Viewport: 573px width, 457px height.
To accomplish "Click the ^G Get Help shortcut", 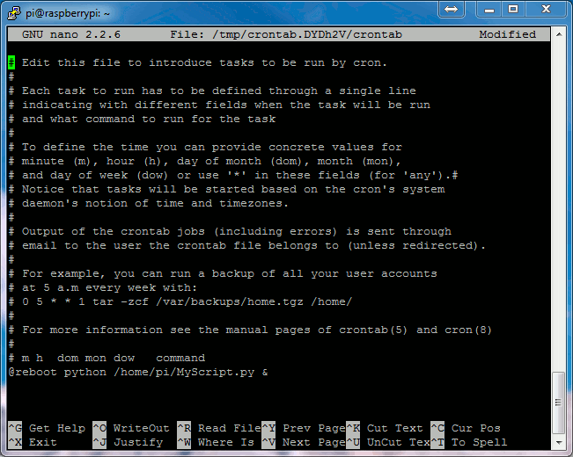I will click(x=47, y=428).
